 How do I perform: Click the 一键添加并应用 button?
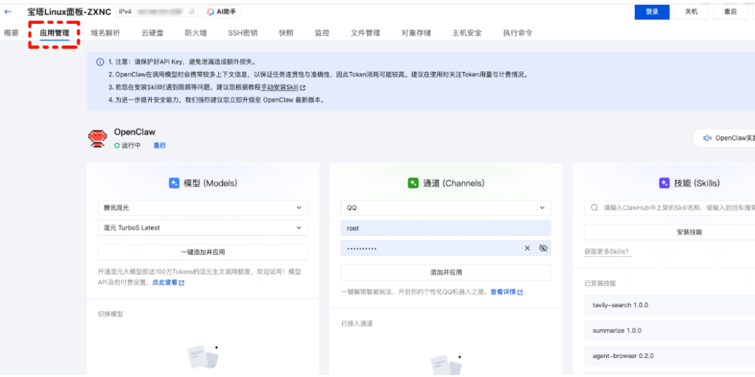[x=203, y=252]
